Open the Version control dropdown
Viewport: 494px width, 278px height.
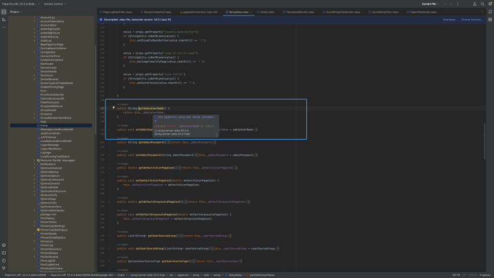55,4
